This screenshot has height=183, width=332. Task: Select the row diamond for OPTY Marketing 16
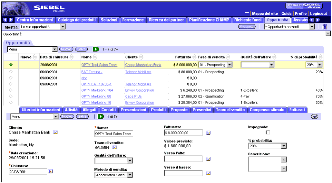click(x=11, y=103)
